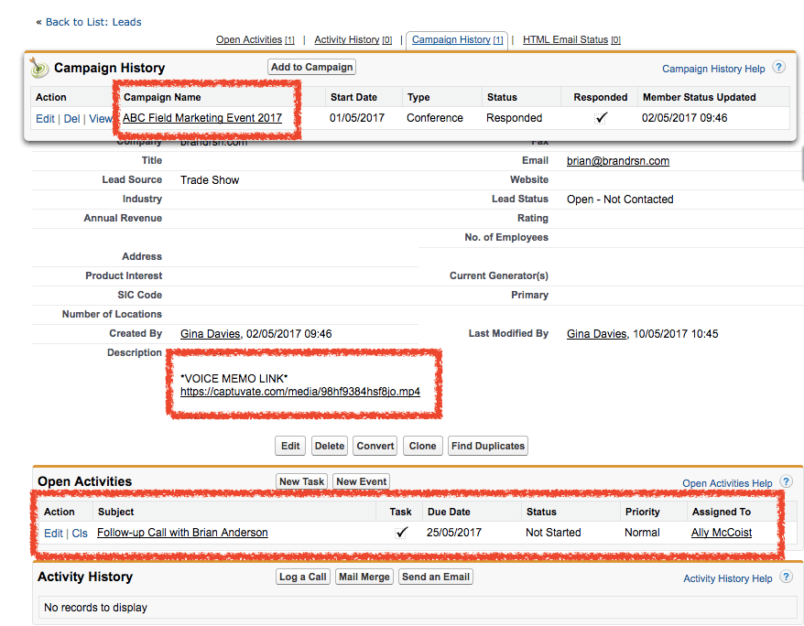The width and height of the screenshot is (804, 626).
Task: Click the Log a Call button
Action: (x=303, y=577)
